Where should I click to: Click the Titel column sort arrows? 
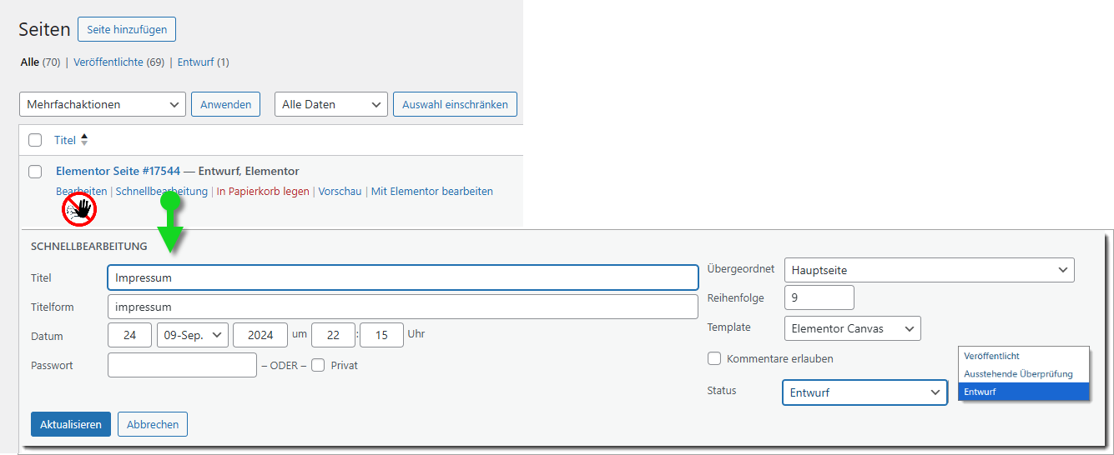click(84, 140)
